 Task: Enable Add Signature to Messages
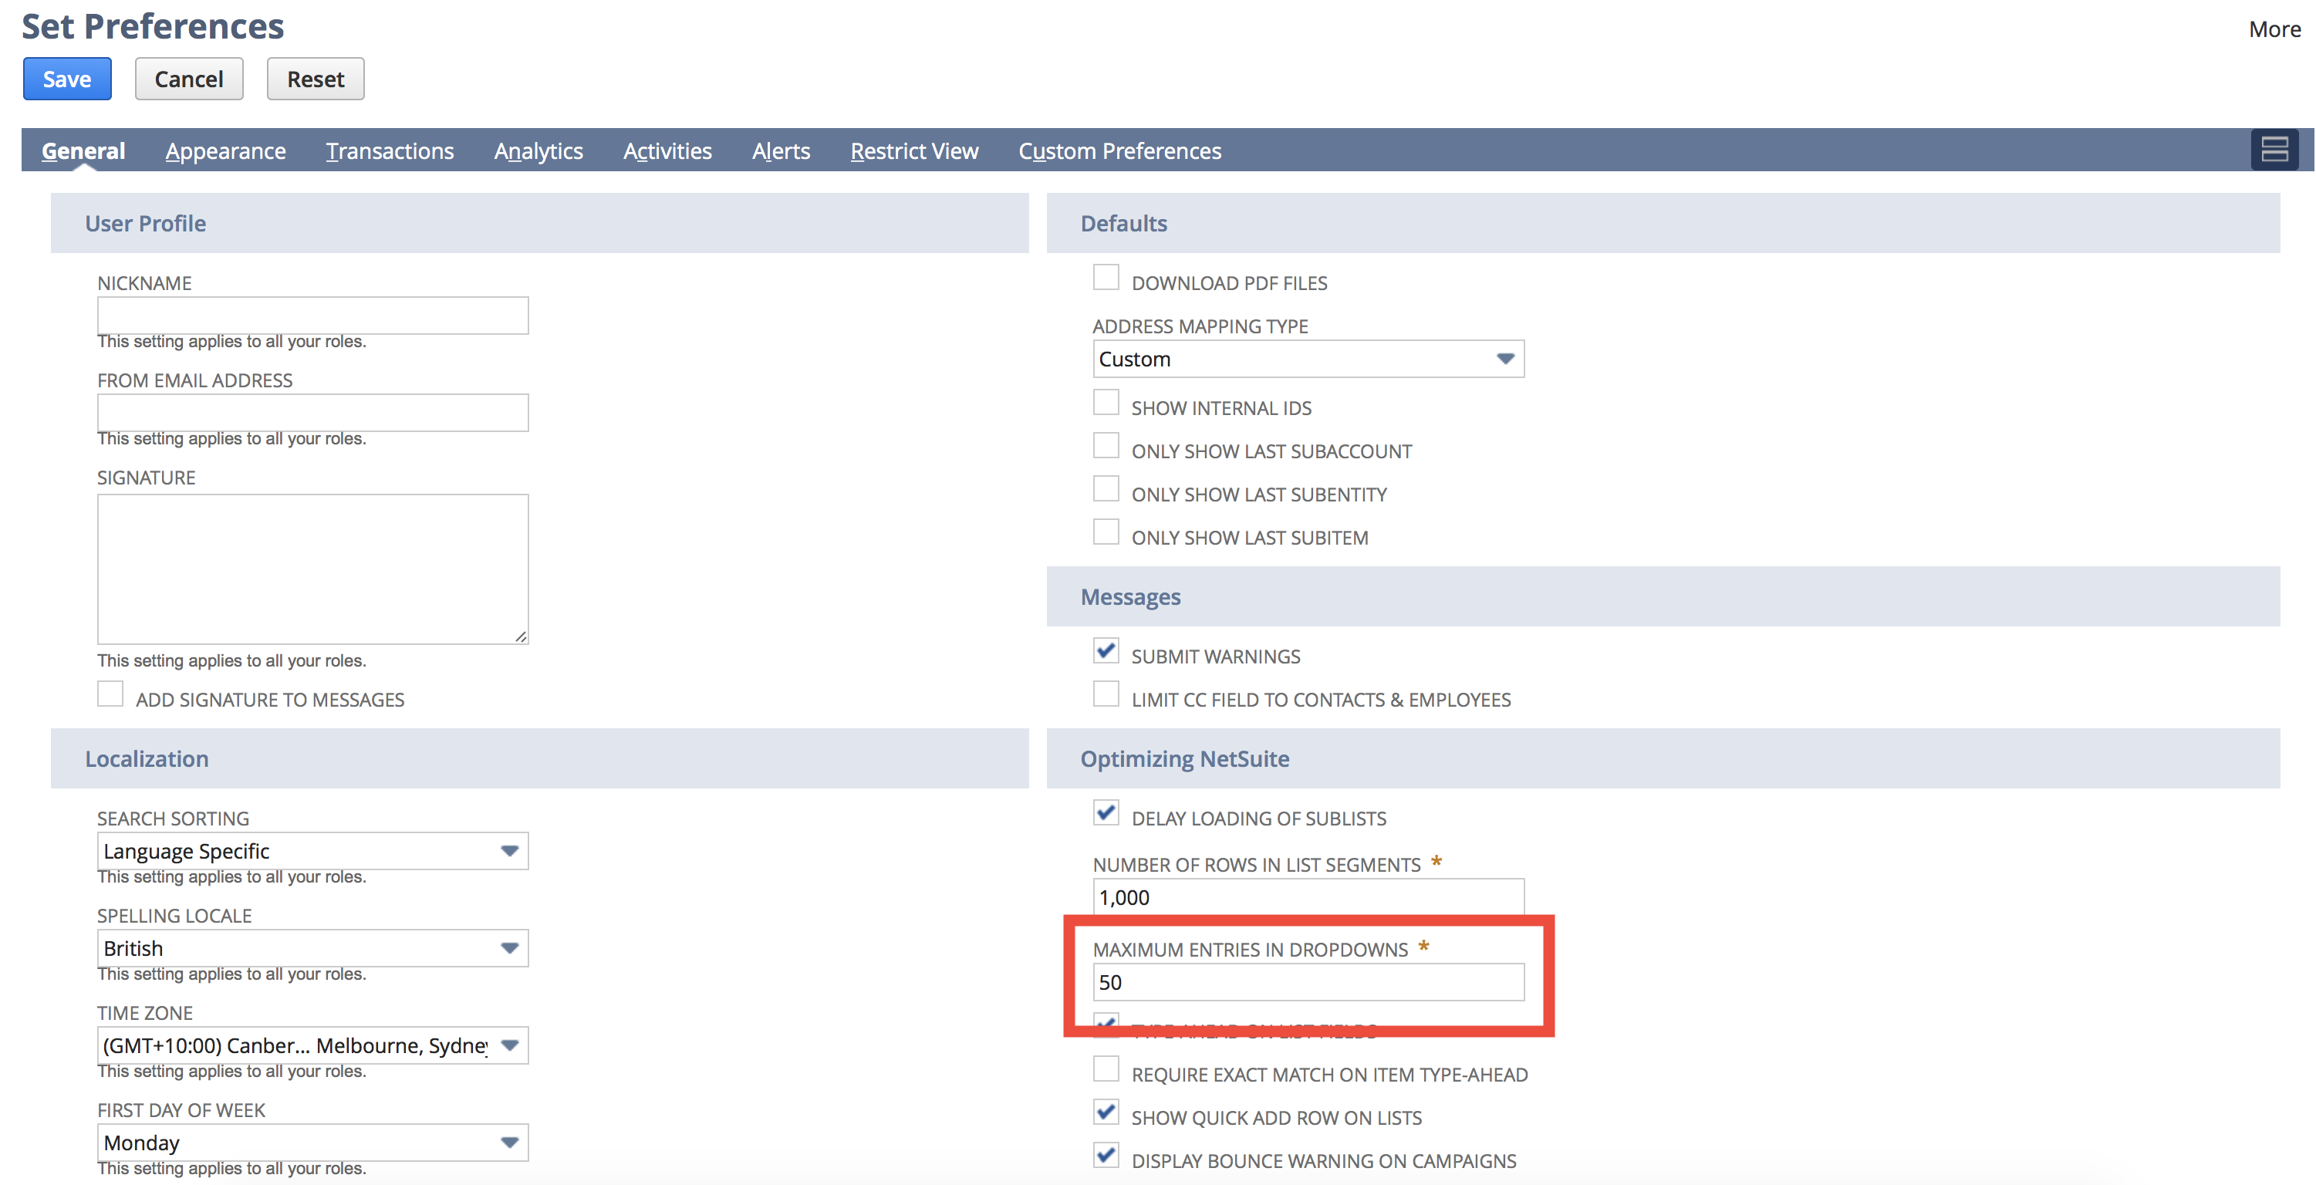[x=110, y=694]
